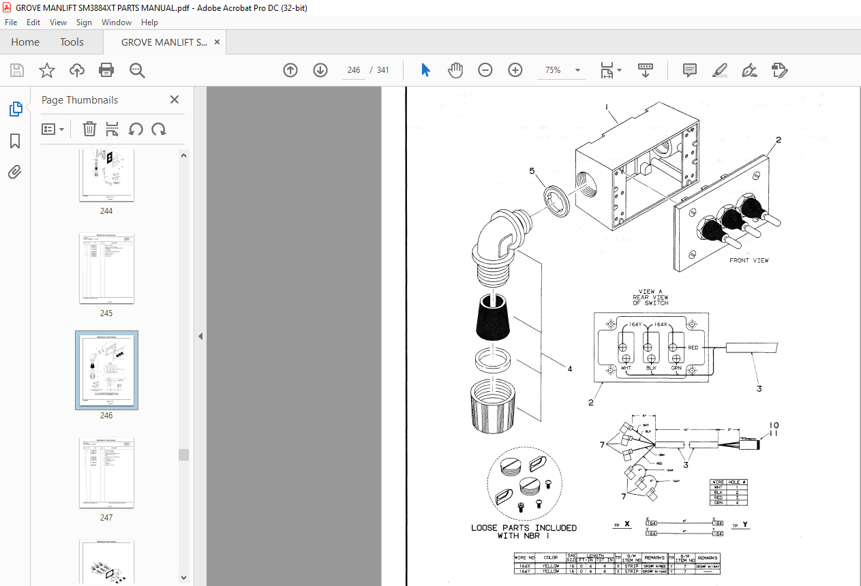Add bookmark star icon in toolbar

click(x=46, y=70)
